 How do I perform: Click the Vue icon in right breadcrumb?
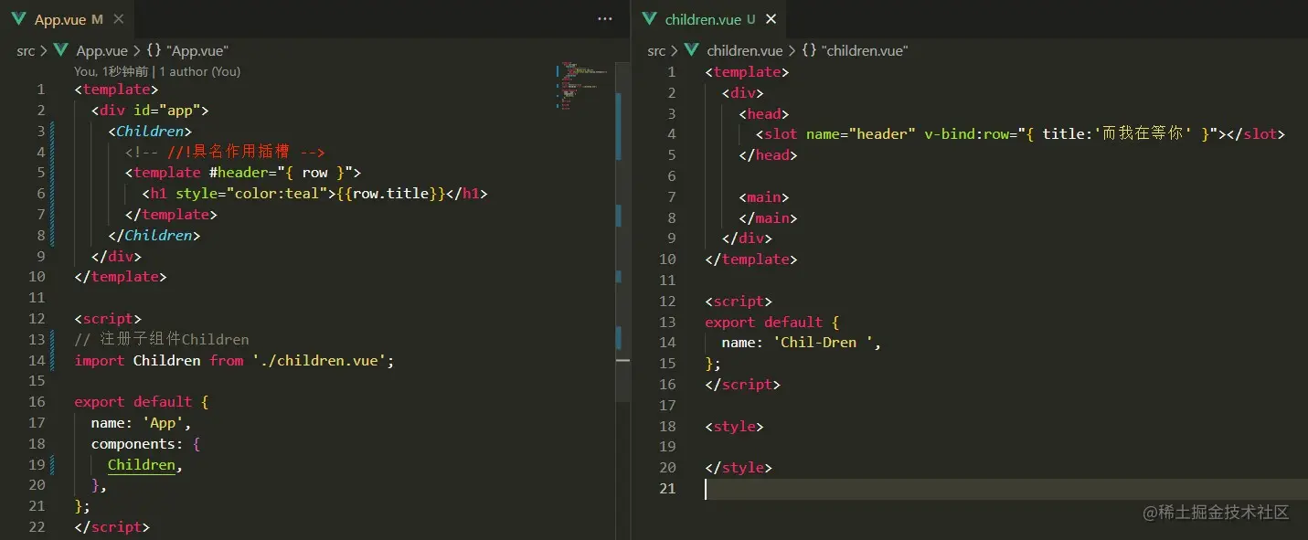[692, 51]
